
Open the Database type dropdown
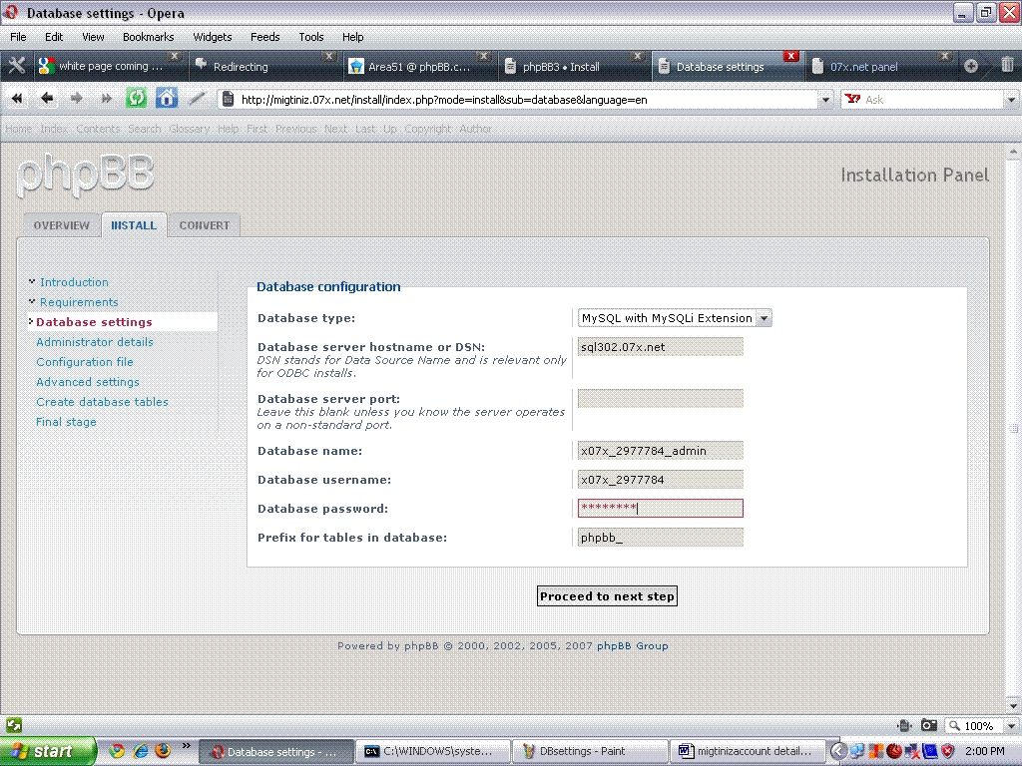pos(675,318)
